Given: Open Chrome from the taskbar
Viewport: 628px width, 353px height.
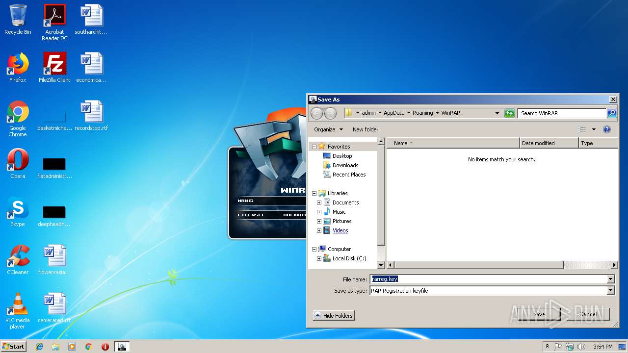Looking at the screenshot, I should click(x=88, y=347).
